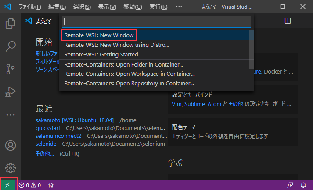Open the 編集(E) menu
This screenshot has height=190, width=313.
tap(57, 7)
